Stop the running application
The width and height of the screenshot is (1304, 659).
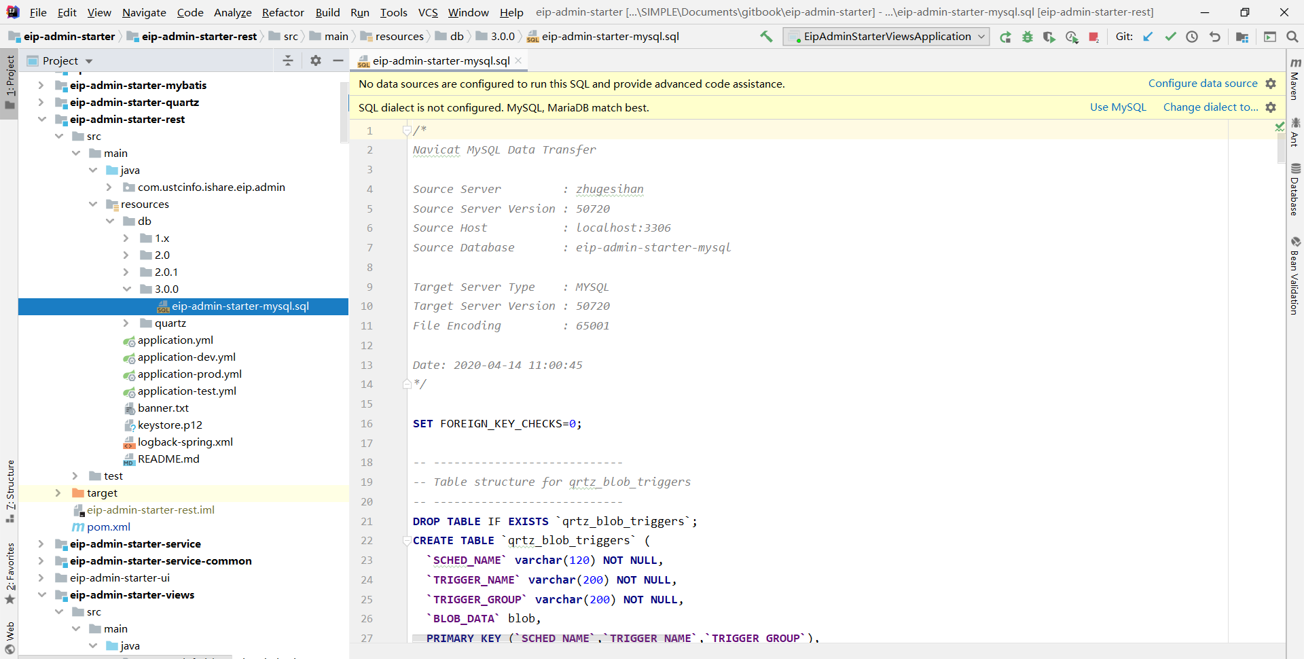[x=1093, y=37]
